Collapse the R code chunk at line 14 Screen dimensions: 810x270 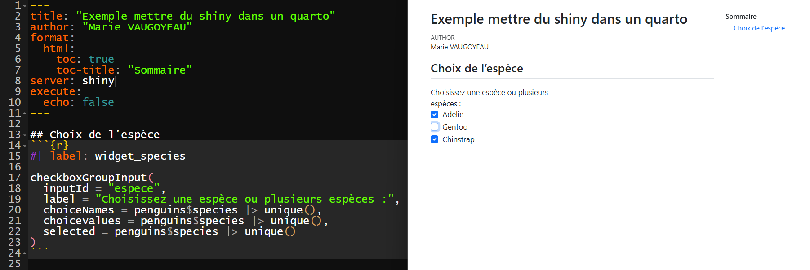point(25,145)
